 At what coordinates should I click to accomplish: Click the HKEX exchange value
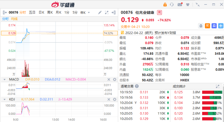pyautogui.click(x=185, y=80)
